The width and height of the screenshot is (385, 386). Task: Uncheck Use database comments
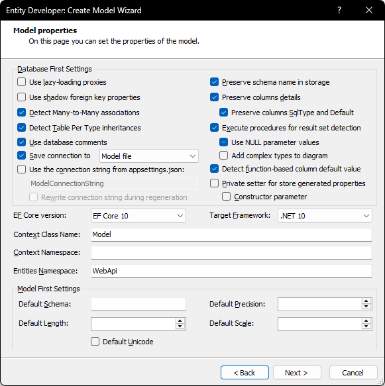pos(22,142)
